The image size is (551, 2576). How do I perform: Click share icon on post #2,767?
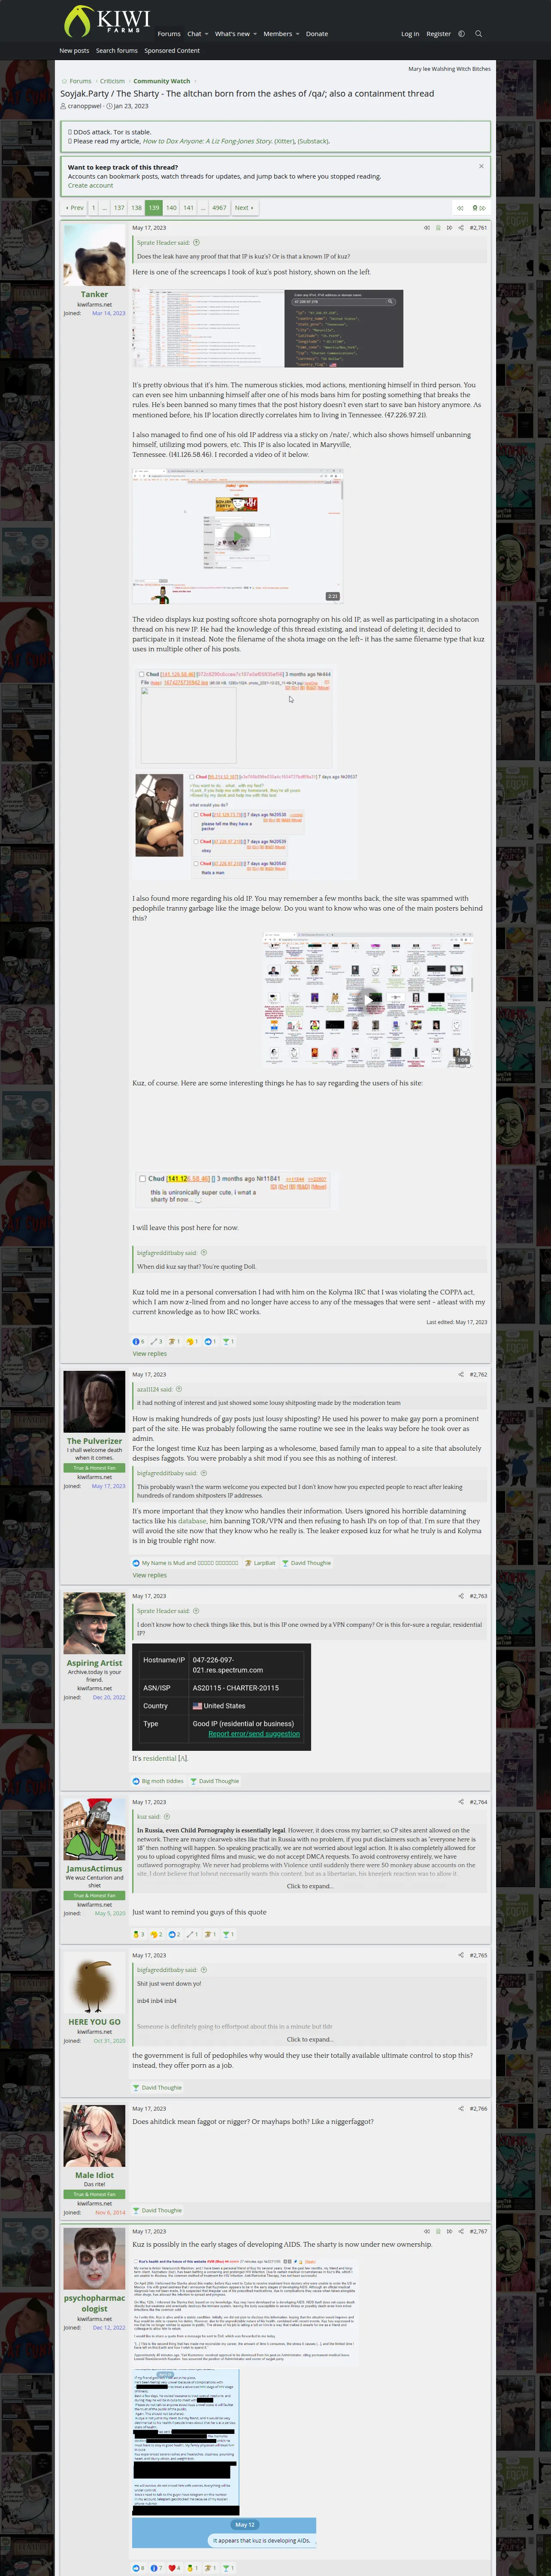[x=461, y=2231]
